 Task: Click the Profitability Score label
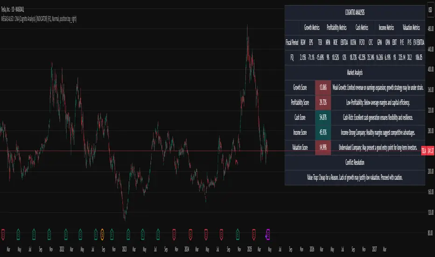tap(300, 102)
